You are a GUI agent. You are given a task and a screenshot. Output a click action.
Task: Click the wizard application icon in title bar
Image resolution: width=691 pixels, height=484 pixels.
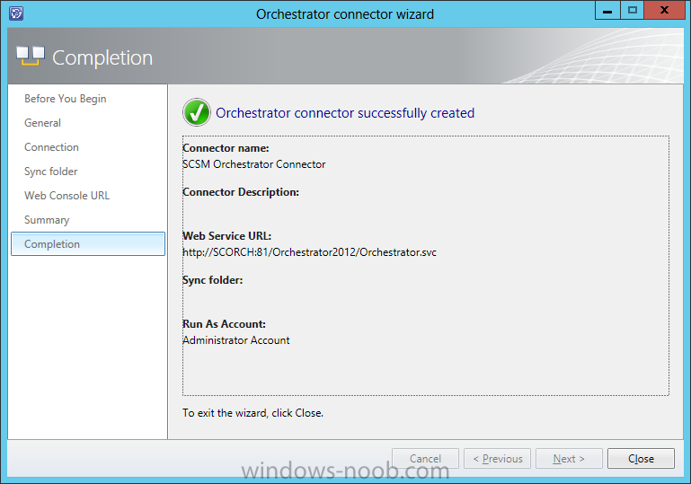click(x=16, y=13)
